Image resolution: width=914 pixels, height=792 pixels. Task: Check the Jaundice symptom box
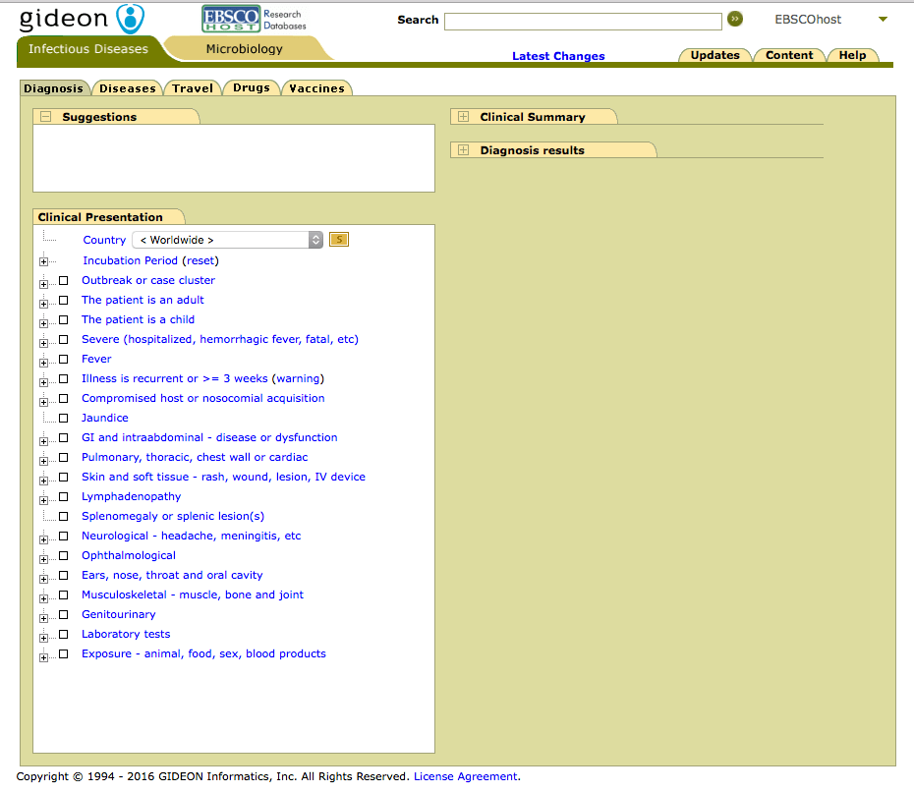click(x=63, y=418)
